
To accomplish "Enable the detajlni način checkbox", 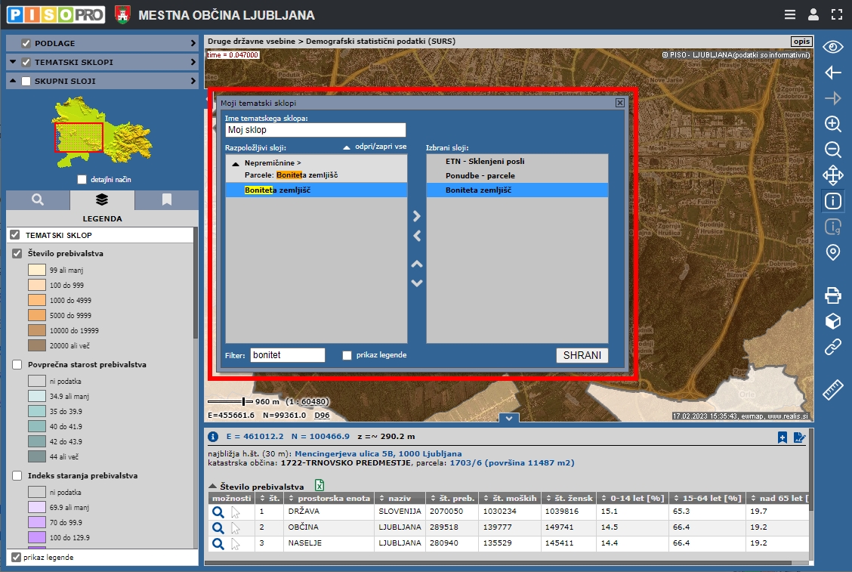I will click(82, 180).
